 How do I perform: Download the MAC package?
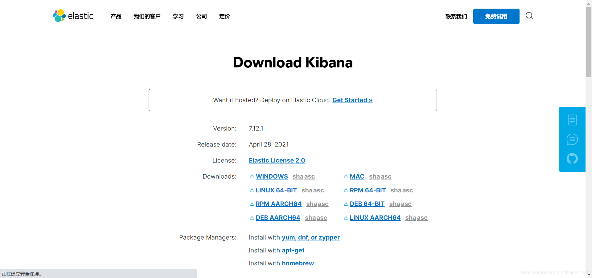click(x=357, y=176)
